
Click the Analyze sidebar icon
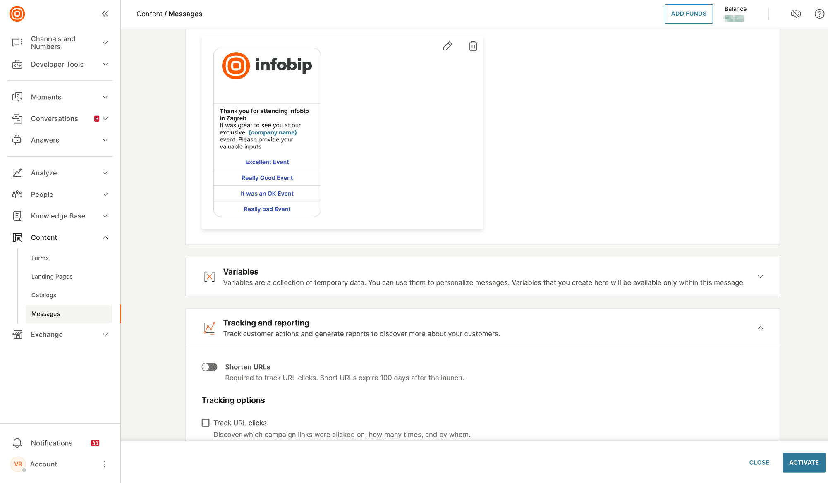(x=18, y=172)
